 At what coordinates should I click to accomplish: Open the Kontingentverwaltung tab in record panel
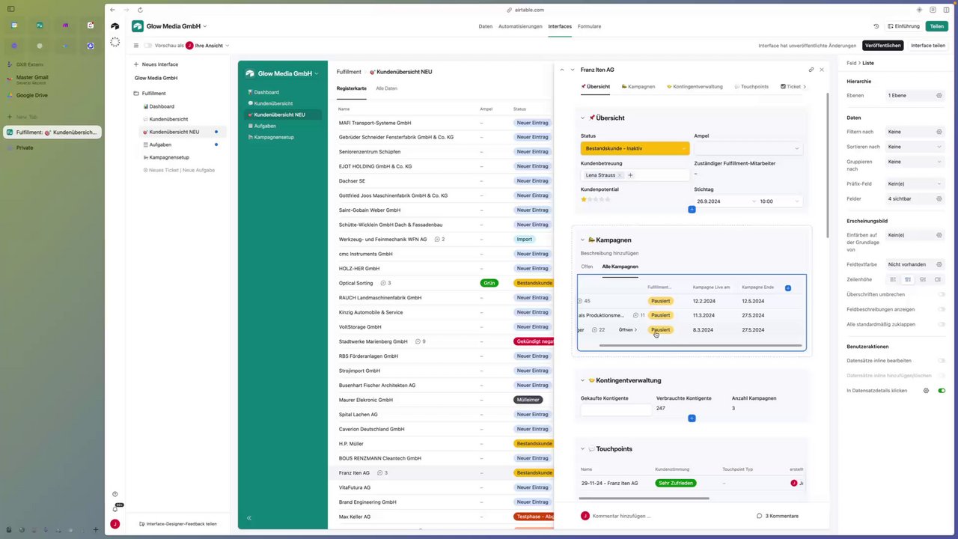click(x=695, y=87)
